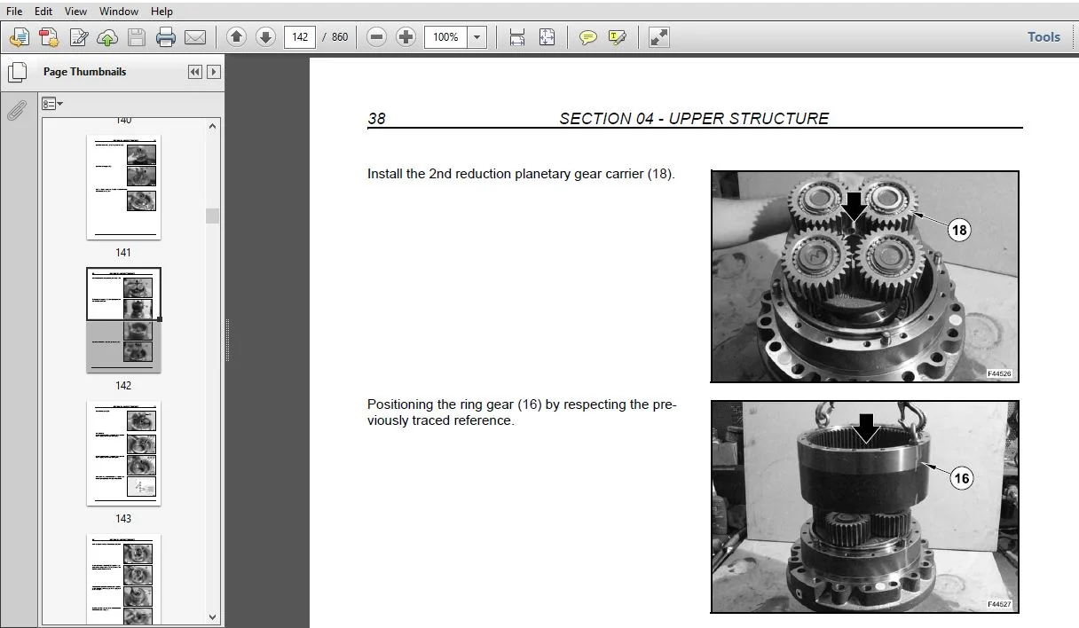This screenshot has width=1079, height=628.
Task: Open the File menu
Action: tap(14, 12)
